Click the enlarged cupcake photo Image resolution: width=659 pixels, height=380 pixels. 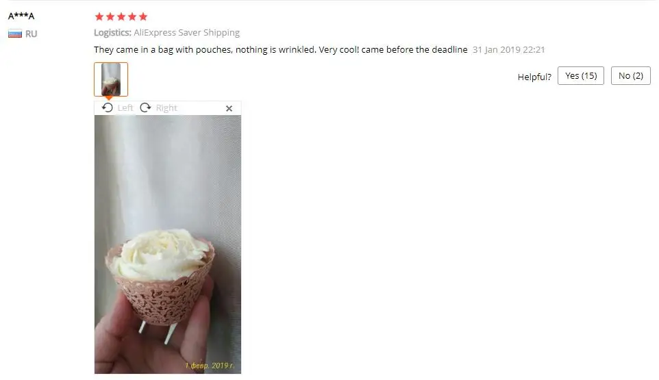[168, 244]
